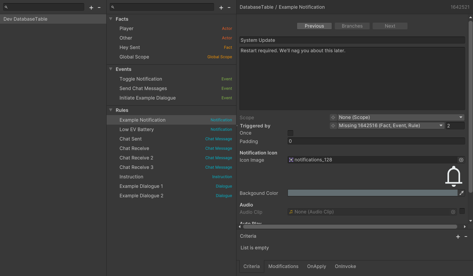Toggle the Once checkbox
The image size is (473, 276).
[x=290, y=133]
